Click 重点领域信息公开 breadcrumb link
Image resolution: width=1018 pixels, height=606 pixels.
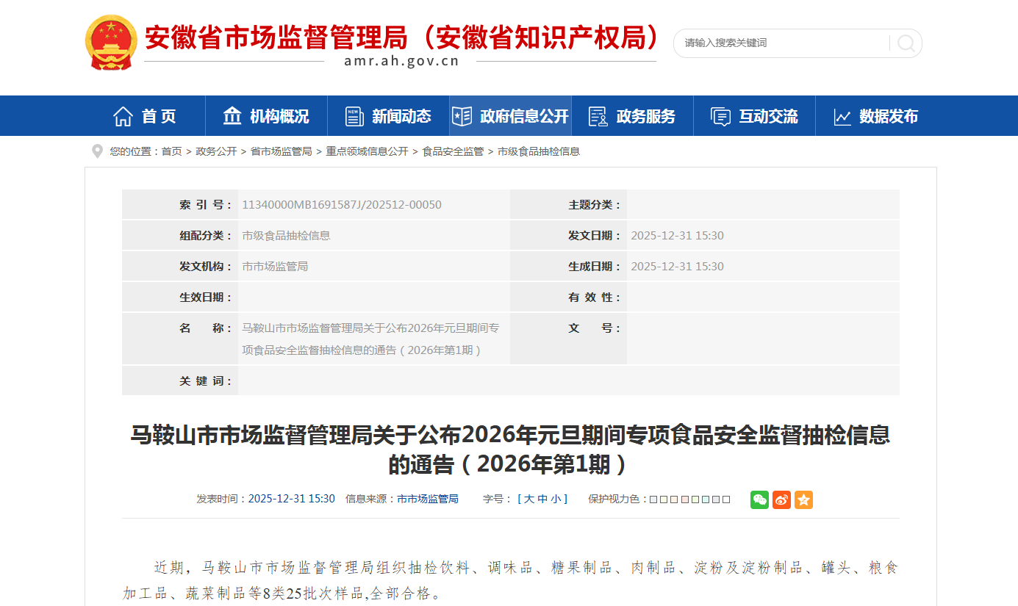point(367,151)
